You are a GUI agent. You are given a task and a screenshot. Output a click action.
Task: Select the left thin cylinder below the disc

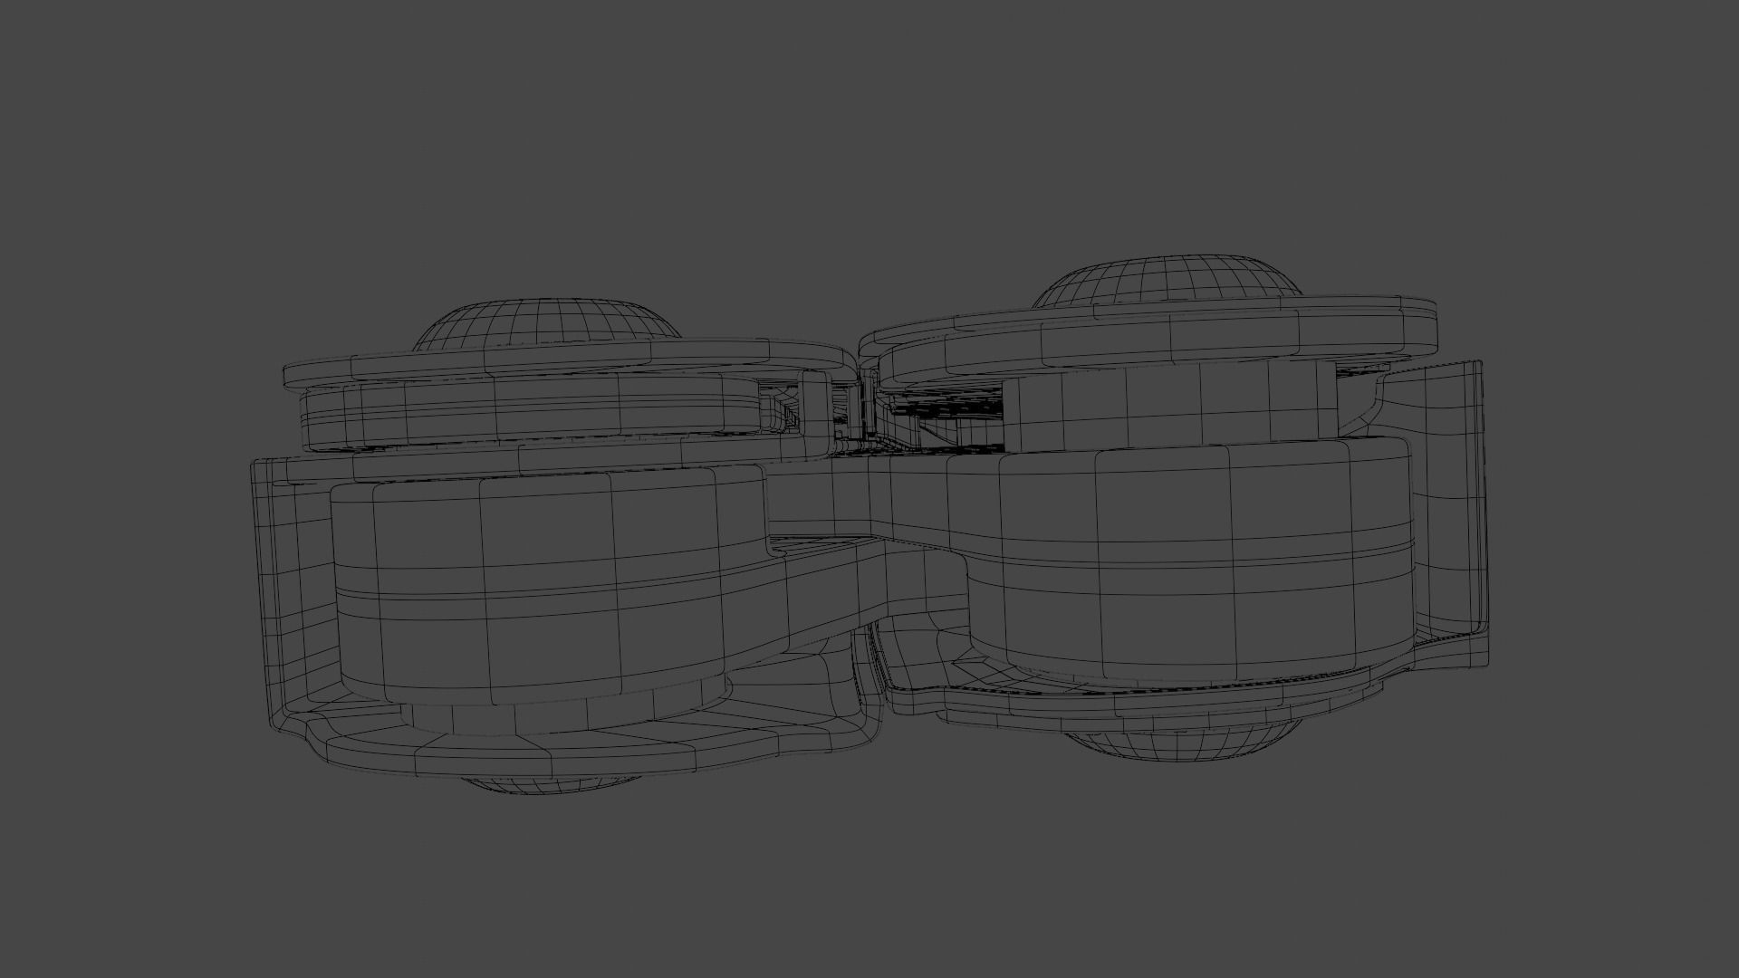point(534,414)
